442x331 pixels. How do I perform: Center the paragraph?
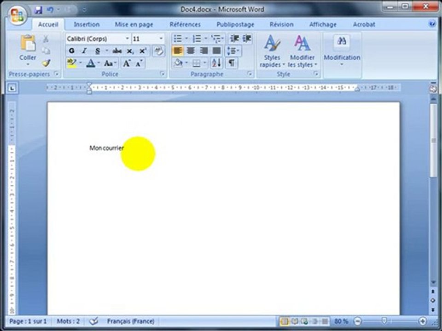tap(191, 51)
